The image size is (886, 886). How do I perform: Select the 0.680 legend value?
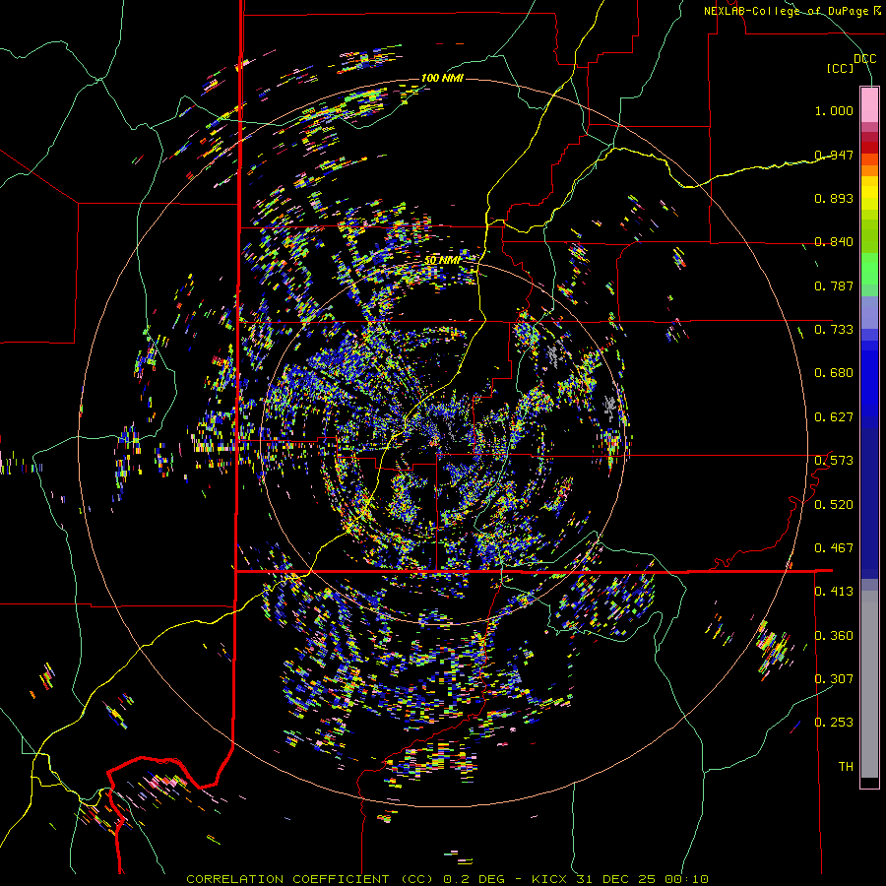point(834,373)
